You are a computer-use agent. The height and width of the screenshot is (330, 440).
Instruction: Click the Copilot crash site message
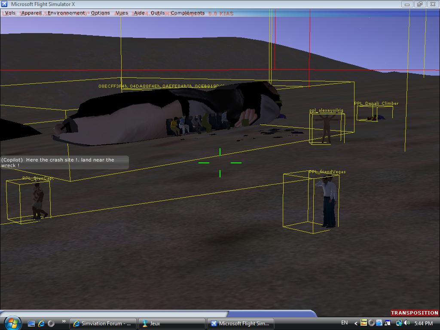[x=64, y=162]
